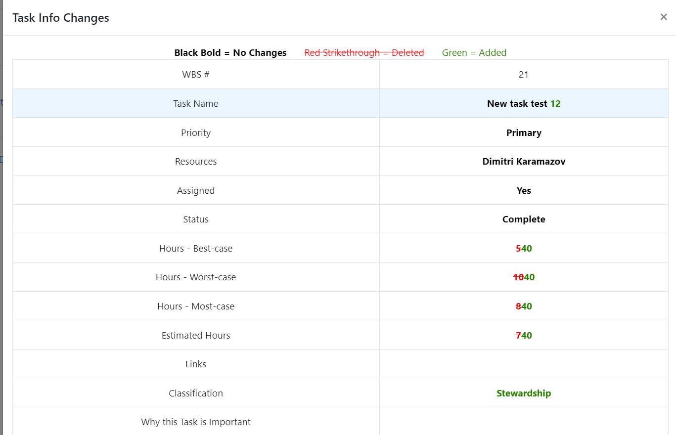
Task: Click the green 'Stewardship' classification value
Action: pyautogui.click(x=524, y=393)
